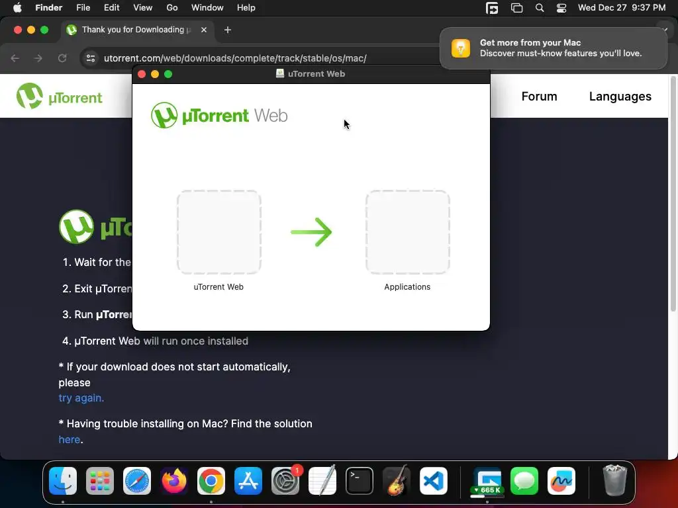678x508 pixels.
Task: Click the here link for Mac troubleshooting
Action: point(70,439)
